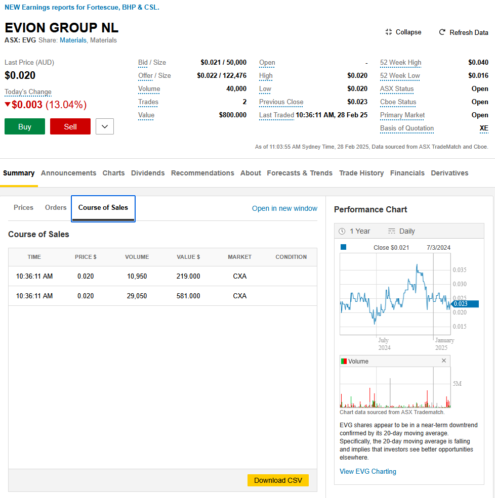Image resolution: width=495 pixels, height=498 pixels.
Task: Open the Charts tab
Action: click(113, 173)
